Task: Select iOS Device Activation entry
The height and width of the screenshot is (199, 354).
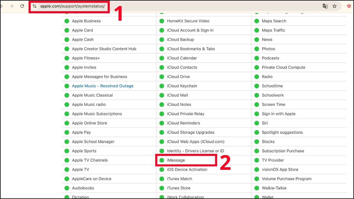Action: point(187,170)
